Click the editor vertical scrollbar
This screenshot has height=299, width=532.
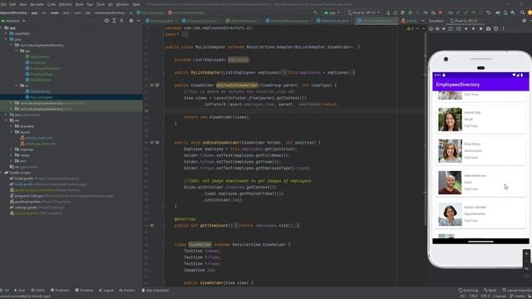pyautogui.click(x=425, y=129)
